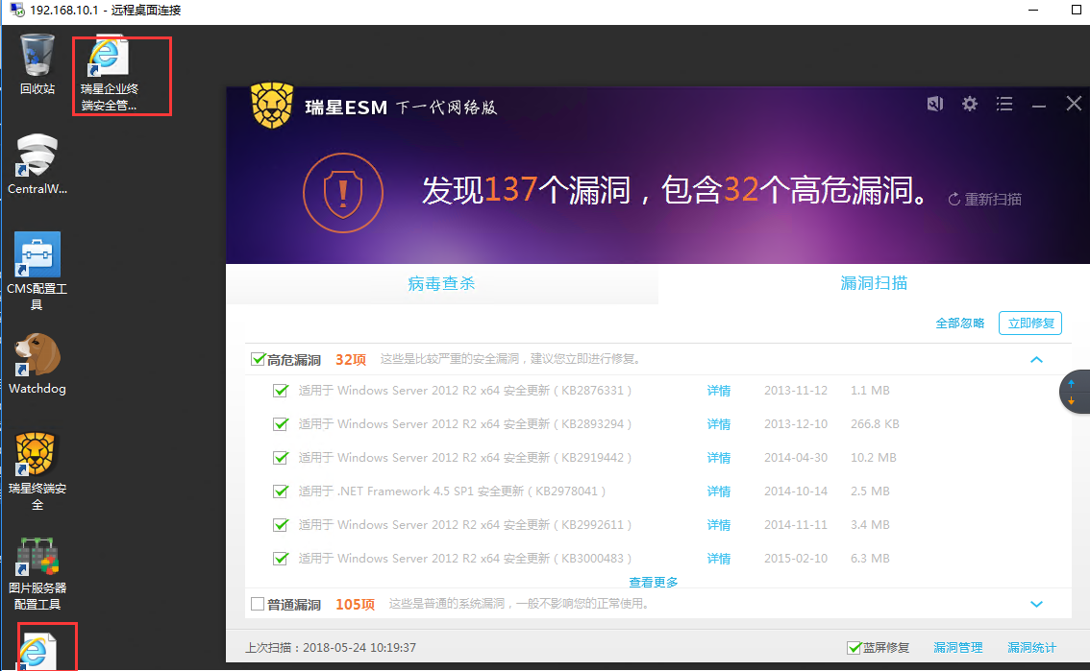This screenshot has height=671, width=1090.
Task: Click the 10.2 MB size value
Action: 873,458
